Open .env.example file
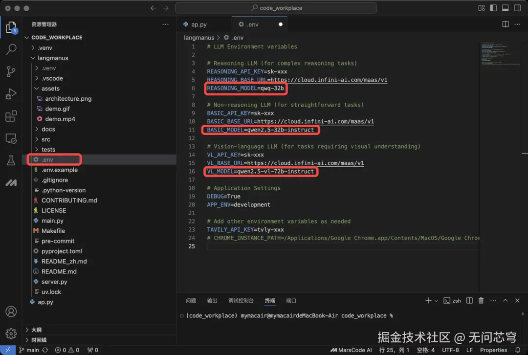 click(x=59, y=170)
